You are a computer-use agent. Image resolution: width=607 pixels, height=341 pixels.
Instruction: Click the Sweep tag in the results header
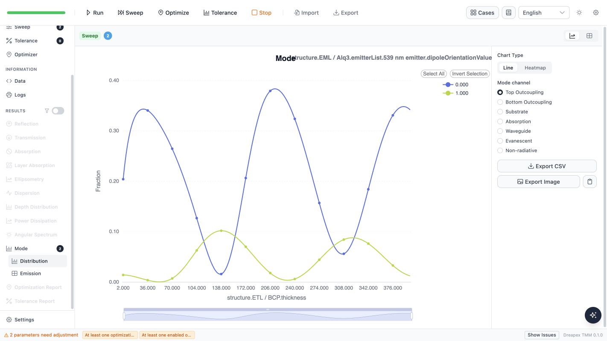click(90, 36)
